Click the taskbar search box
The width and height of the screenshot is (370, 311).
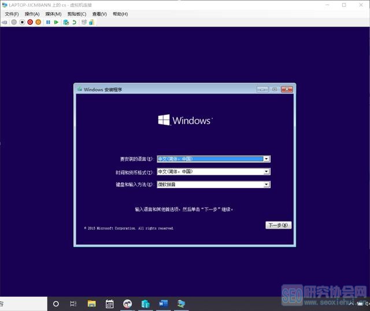coord(24,303)
